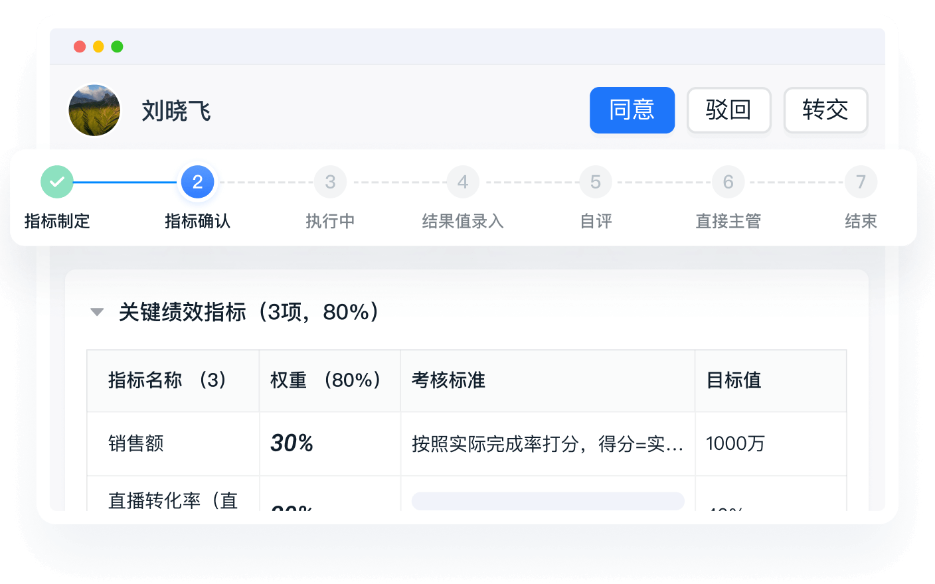Select step circle 2 for 指标确认
935x584 pixels.
(x=197, y=181)
